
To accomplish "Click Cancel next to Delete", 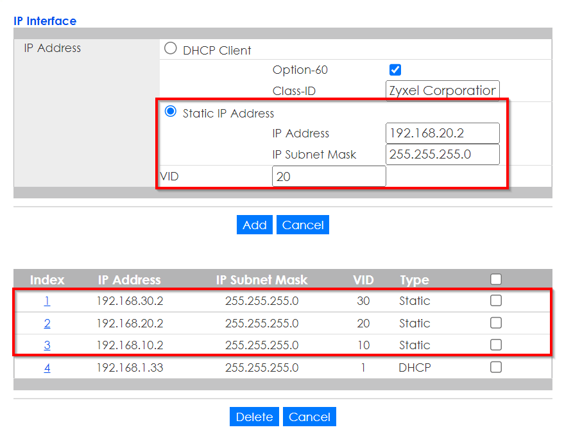I will click(309, 417).
